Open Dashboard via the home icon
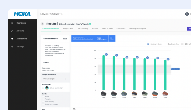Viewport: 191px width, 110px height. (x=12, y=23)
